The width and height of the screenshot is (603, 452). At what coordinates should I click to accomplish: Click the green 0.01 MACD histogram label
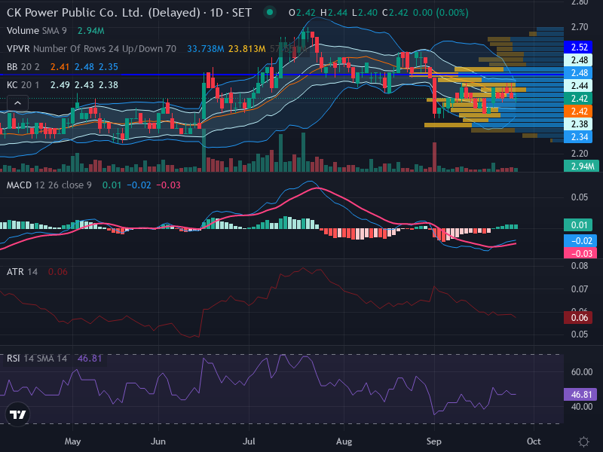pos(580,224)
